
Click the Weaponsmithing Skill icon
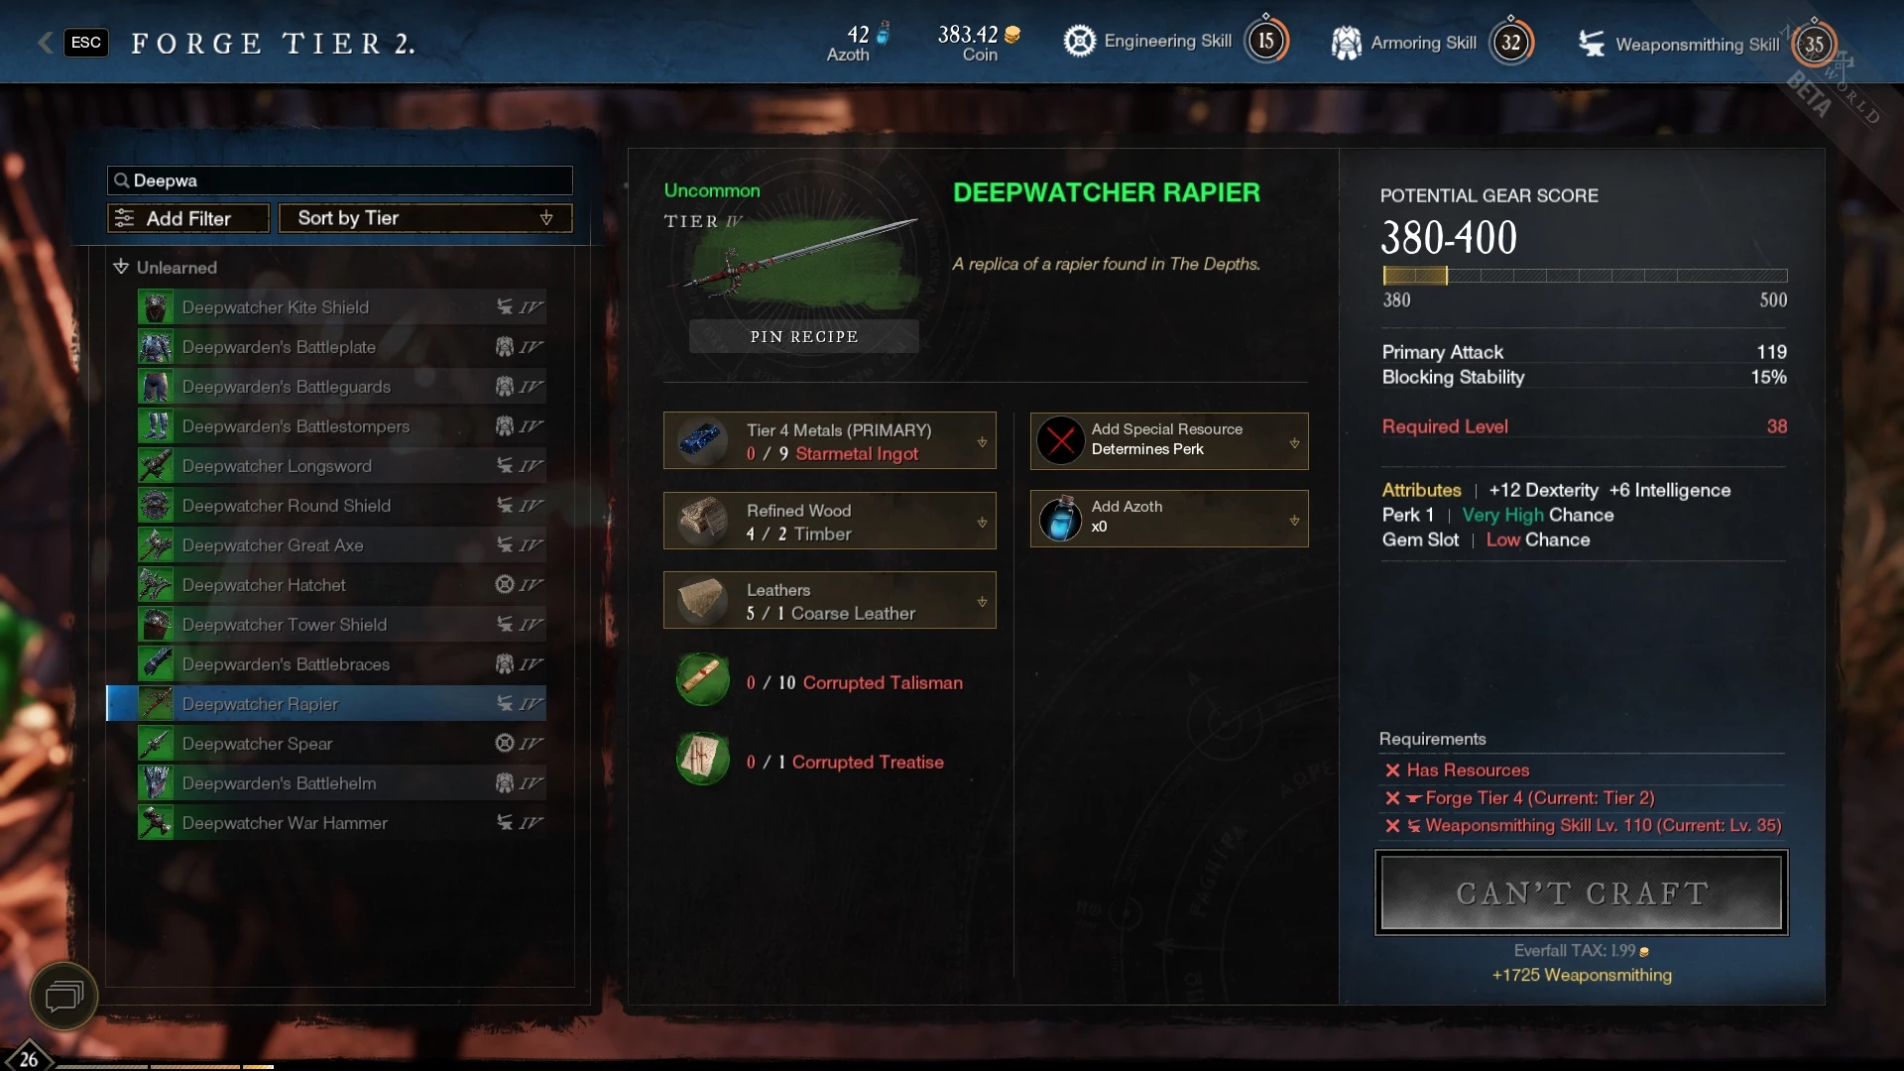point(1592,44)
